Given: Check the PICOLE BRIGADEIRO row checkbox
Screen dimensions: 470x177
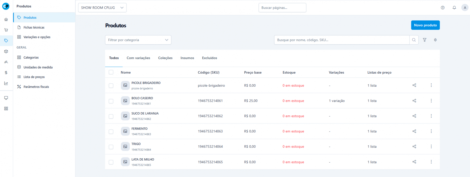Looking at the screenshot, I should click(111, 86).
